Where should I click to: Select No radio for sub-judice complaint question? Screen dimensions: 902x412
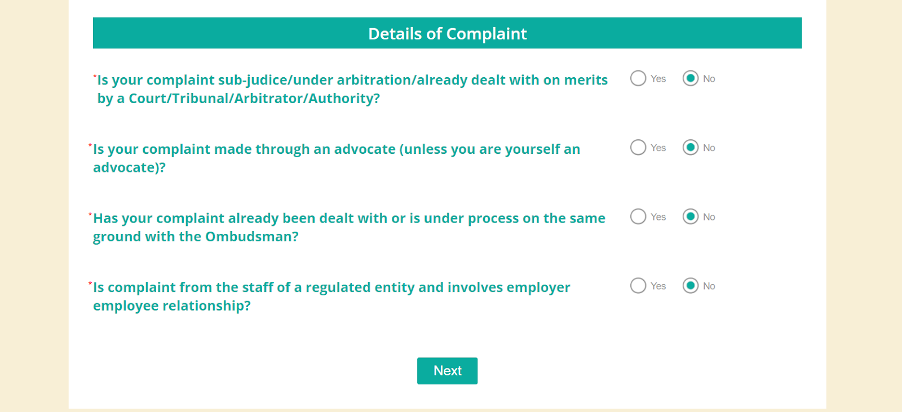[x=691, y=78]
